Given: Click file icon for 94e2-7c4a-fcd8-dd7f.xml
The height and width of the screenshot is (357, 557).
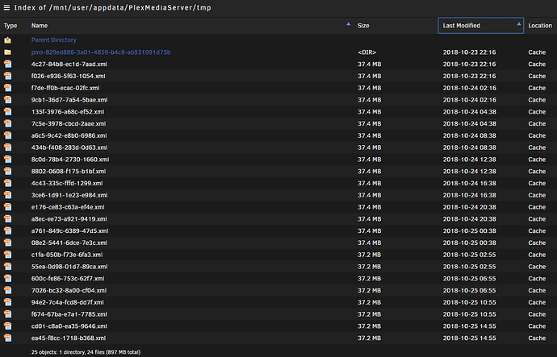Looking at the screenshot, I should (7, 302).
